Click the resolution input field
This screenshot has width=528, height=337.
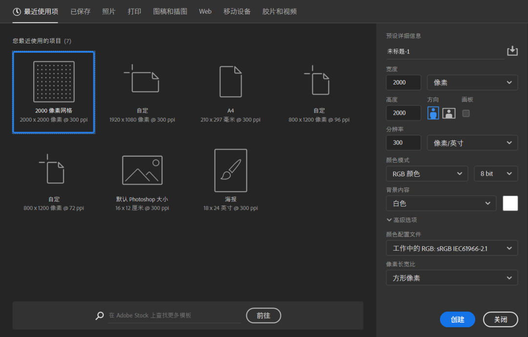(403, 143)
